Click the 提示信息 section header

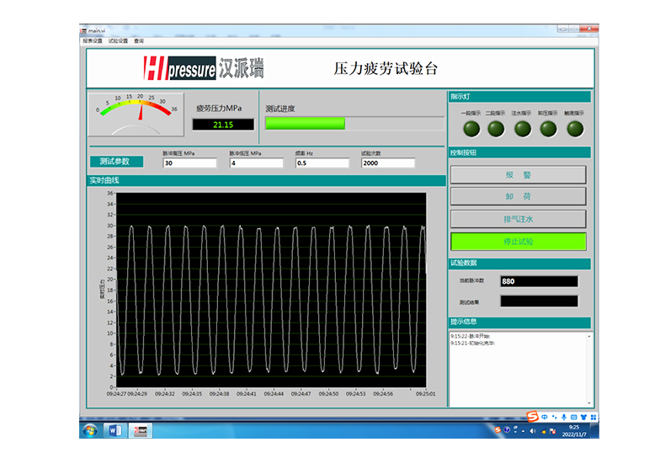[519, 322]
